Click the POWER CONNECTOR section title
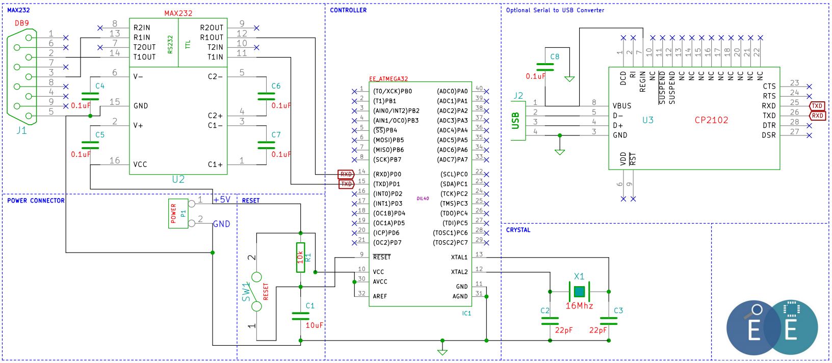This screenshot has height=363, width=832. click(x=36, y=201)
